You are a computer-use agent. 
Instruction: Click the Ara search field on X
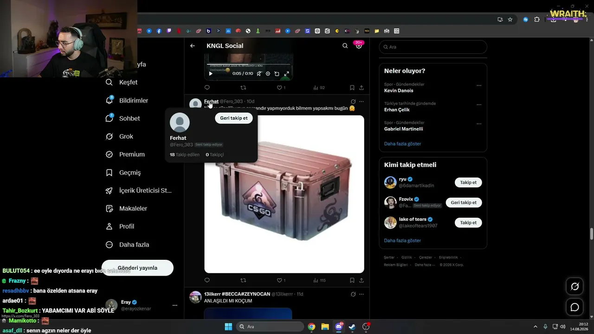[x=433, y=47]
